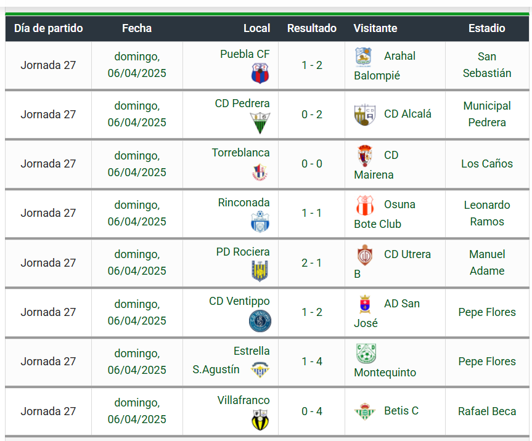Click the CD Ventippo round badge
532x441 pixels.
(260, 321)
